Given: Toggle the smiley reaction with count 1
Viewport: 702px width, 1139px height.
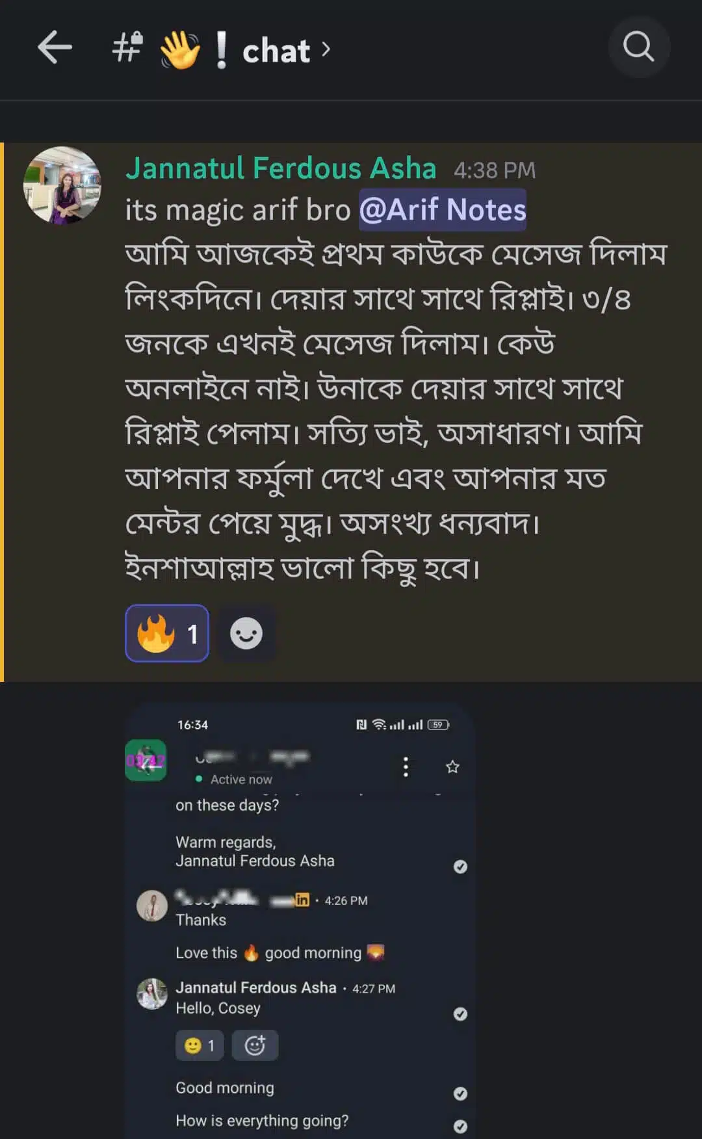Looking at the screenshot, I should 199,1045.
